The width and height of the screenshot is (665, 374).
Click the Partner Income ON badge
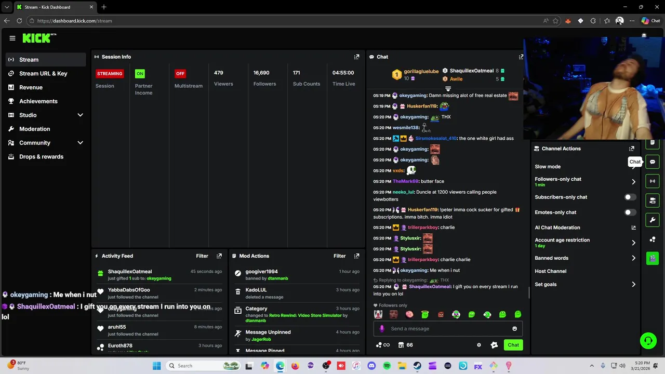click(x=140, y=73)
